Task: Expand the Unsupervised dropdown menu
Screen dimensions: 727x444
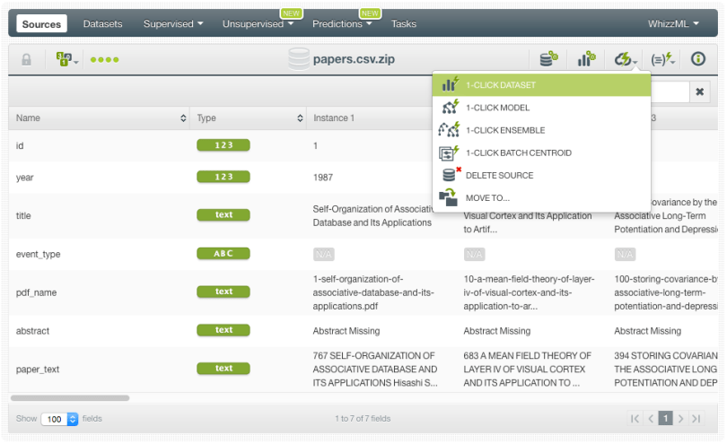Action: 258,23
